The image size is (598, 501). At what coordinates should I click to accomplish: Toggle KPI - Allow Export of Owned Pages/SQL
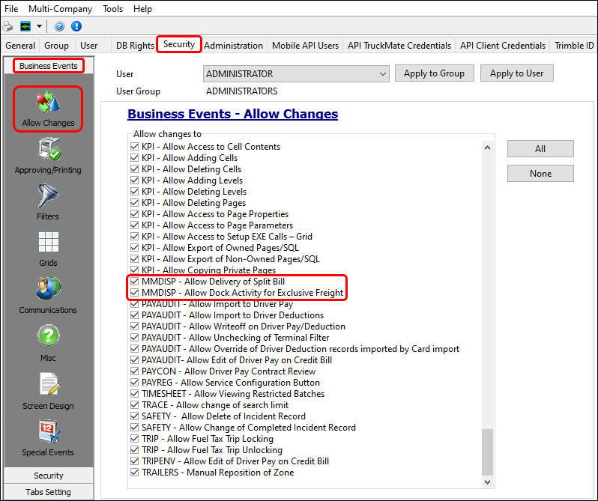[x=134, y=248]
